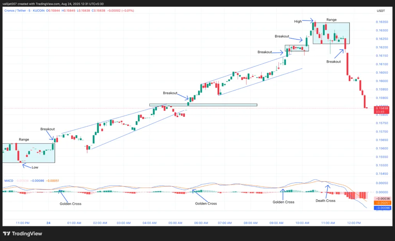Click the low value L0.15838

point(83,10)
